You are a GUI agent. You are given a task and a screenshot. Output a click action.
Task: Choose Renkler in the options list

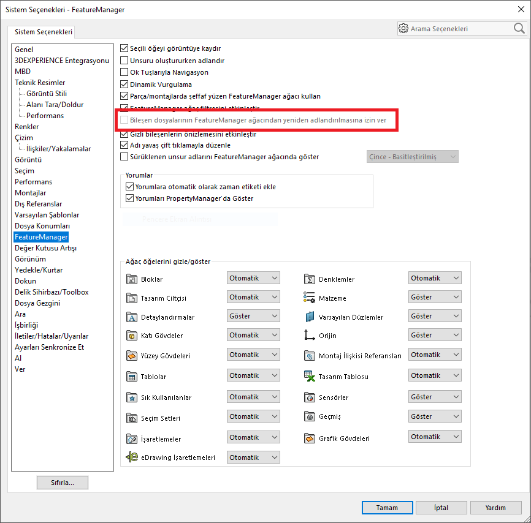[x=27, y=127]
